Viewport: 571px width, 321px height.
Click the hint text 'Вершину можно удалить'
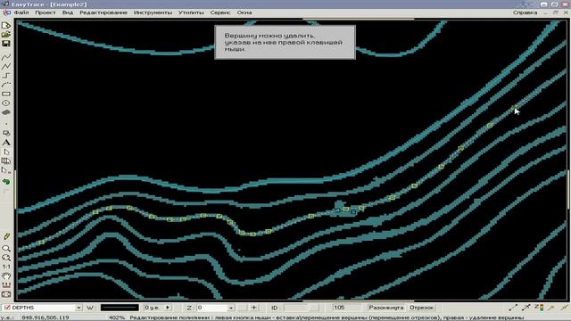(269, 36)
